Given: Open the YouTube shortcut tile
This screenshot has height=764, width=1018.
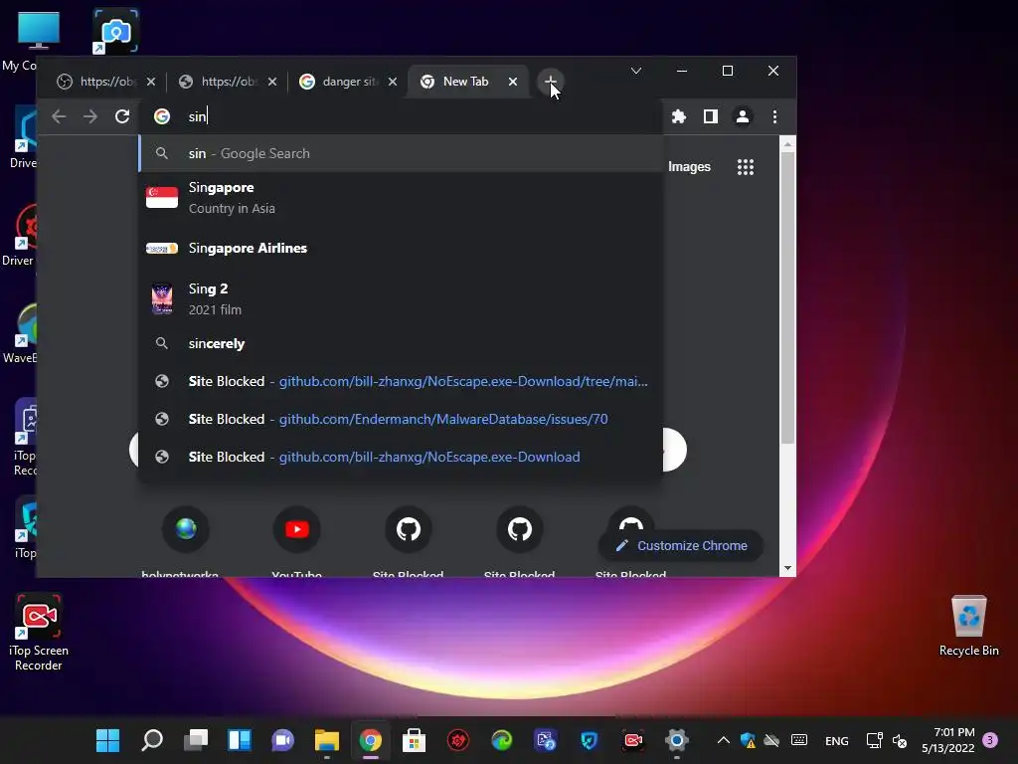Looking at the screenshot, I should pos(296,540).
